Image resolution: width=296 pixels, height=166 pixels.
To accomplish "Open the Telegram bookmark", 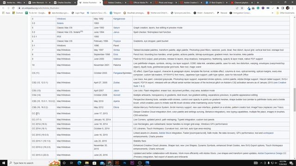I will pyautogui.click(x=115, y=13).
